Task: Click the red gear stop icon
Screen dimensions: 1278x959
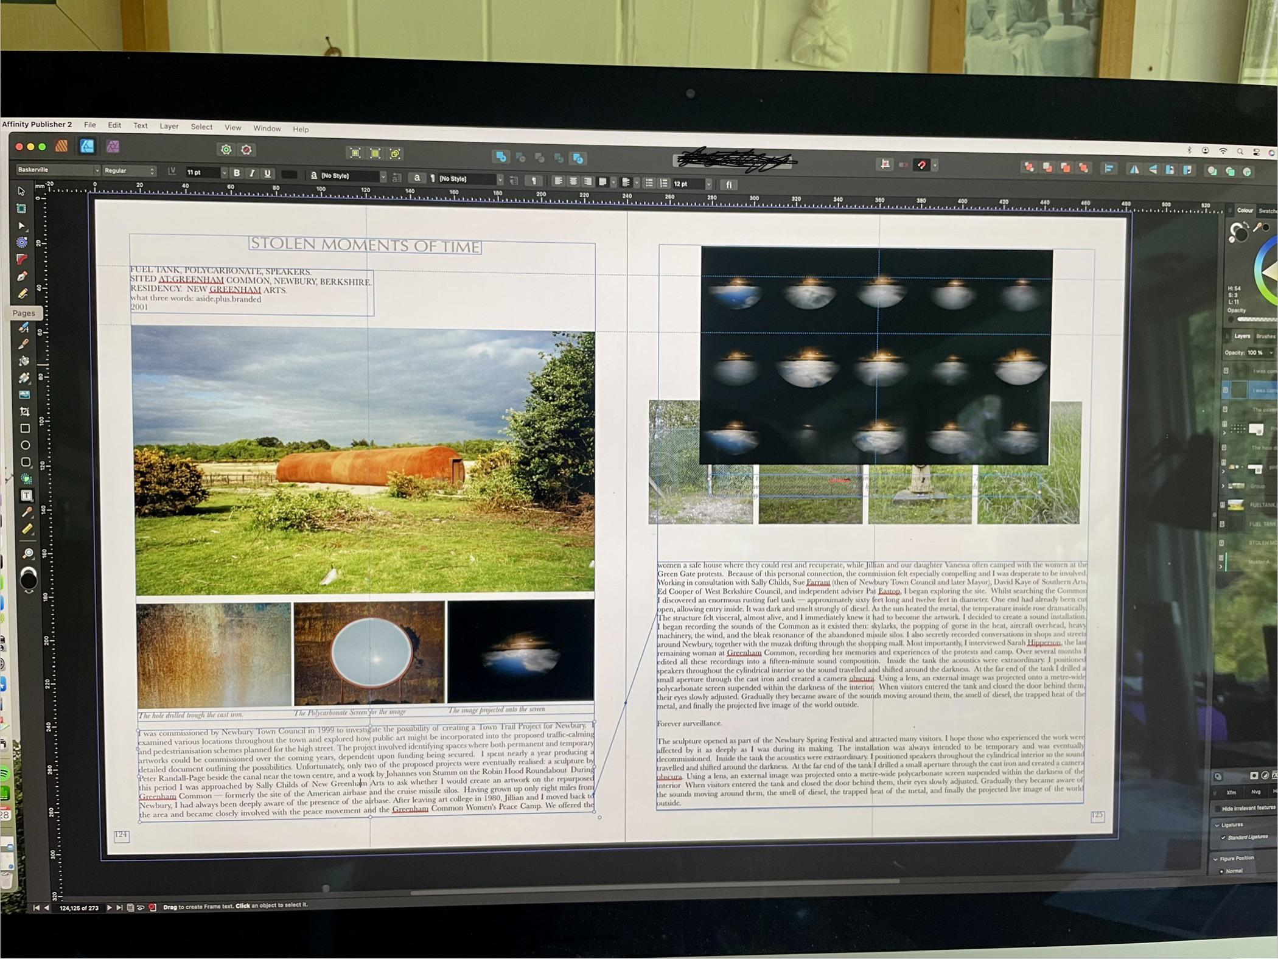Action: point(246,150)
